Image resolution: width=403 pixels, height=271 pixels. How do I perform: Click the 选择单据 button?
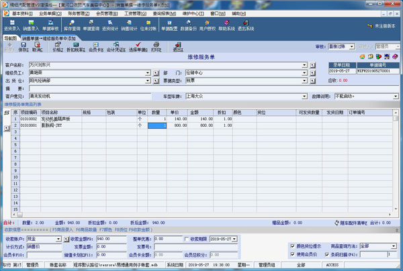(138, 48)
